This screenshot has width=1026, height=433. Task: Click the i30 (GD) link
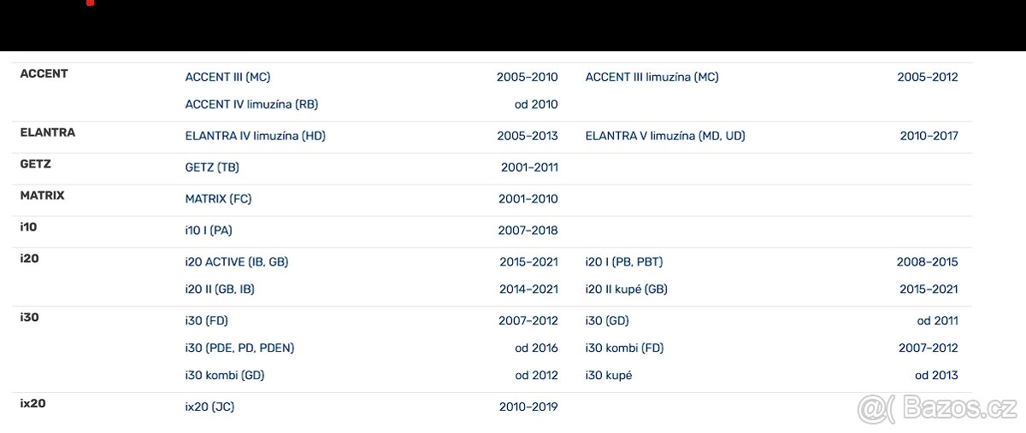(x=607, y=321)
